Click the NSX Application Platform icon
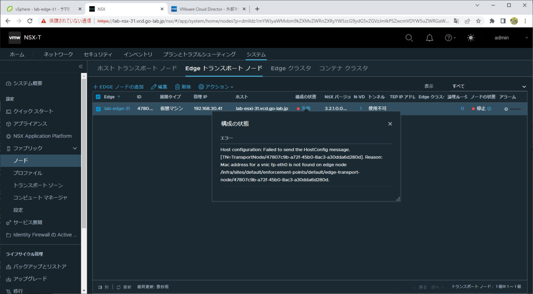The width and height of the screenshot is (533, 294). [x=8, y=136]
